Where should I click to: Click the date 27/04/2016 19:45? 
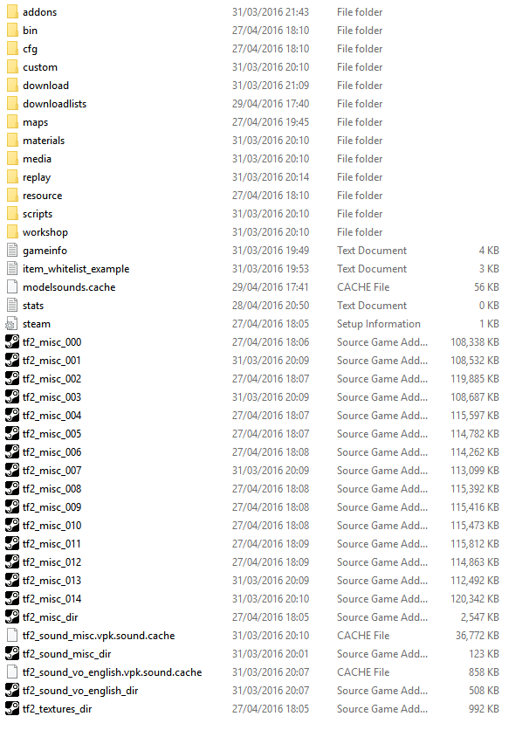click(x=271, y=122)
